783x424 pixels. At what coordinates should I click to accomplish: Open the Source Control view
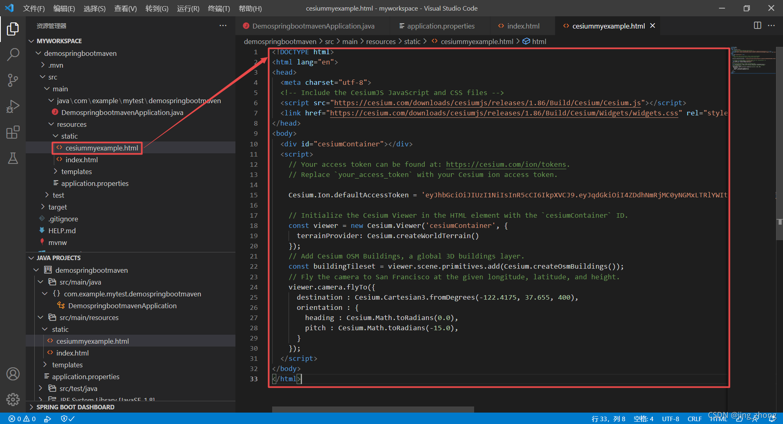(13, 80)
